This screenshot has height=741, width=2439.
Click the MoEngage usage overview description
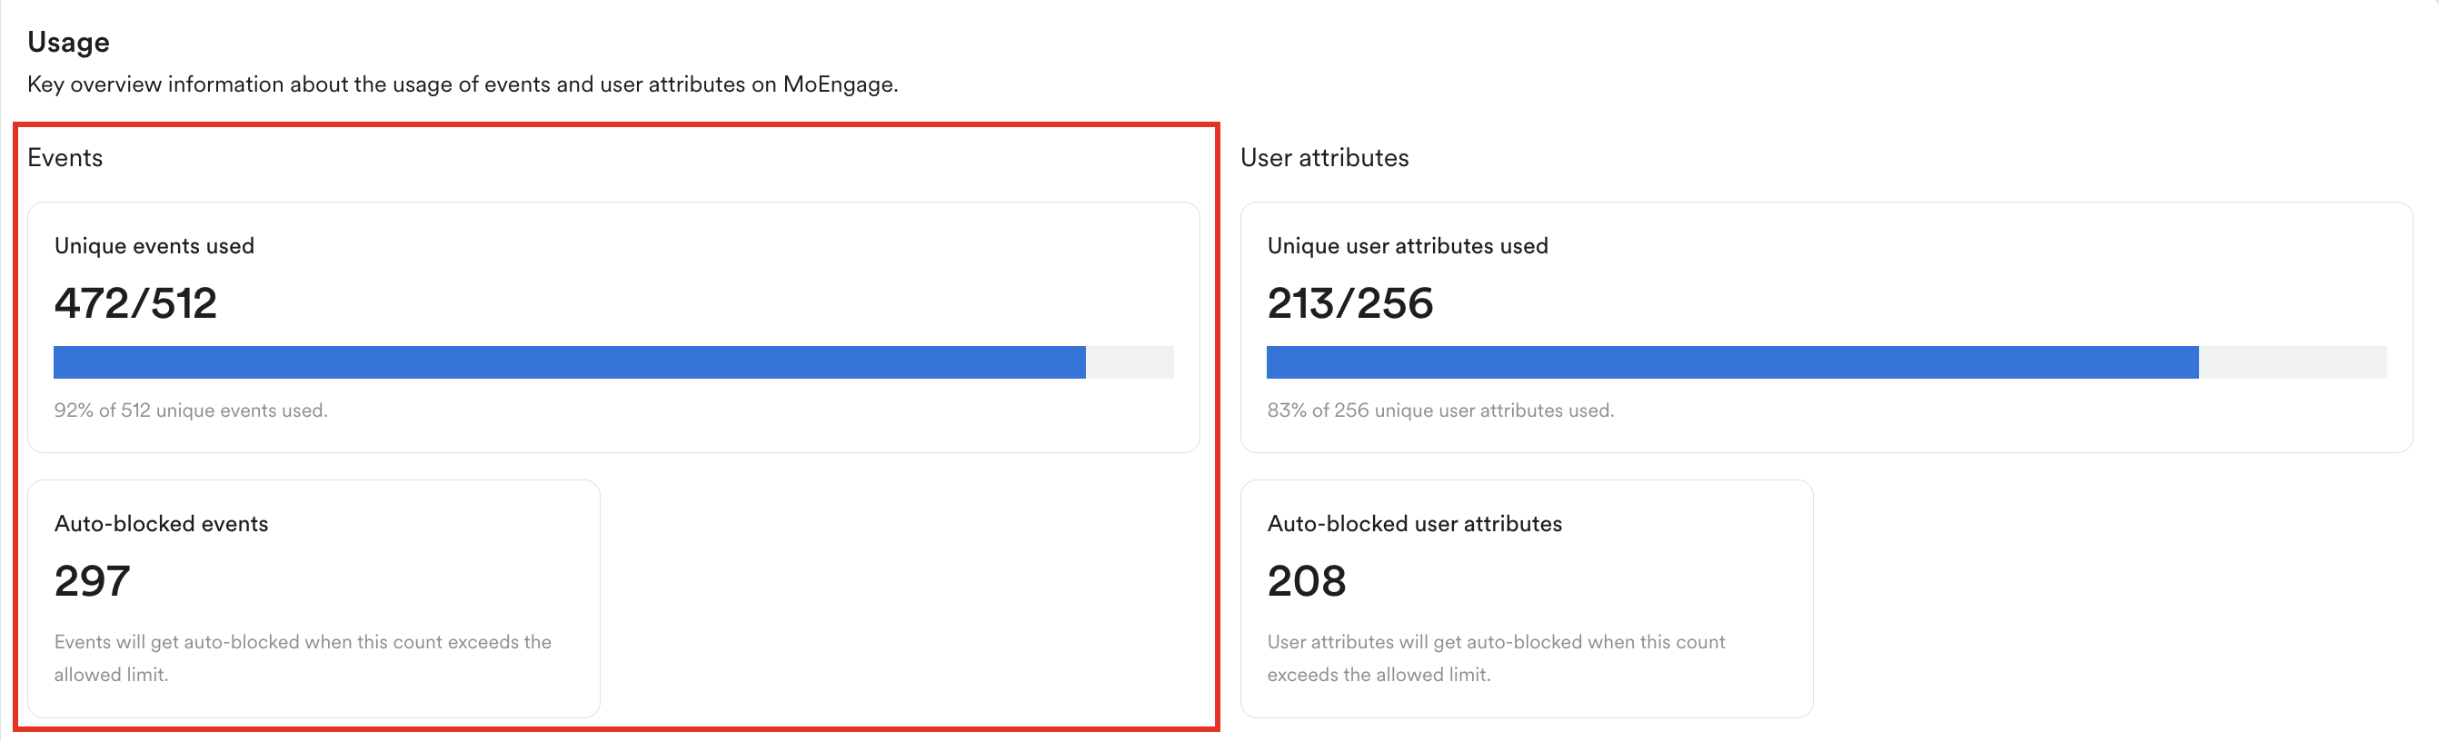[462, 84]
